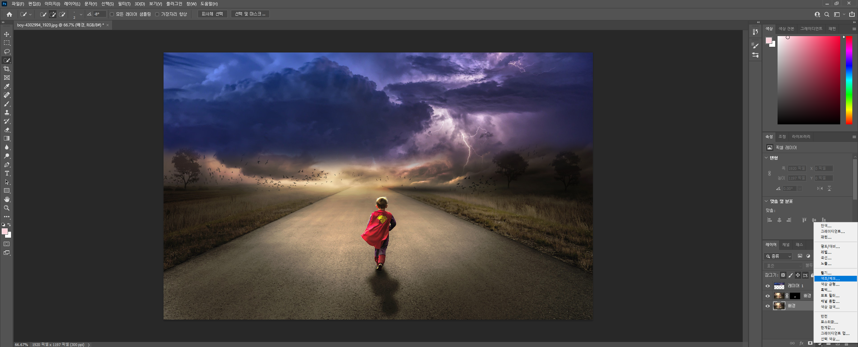
Task: Open the 표준 blend mode dropdown
Action: [783, 266]
